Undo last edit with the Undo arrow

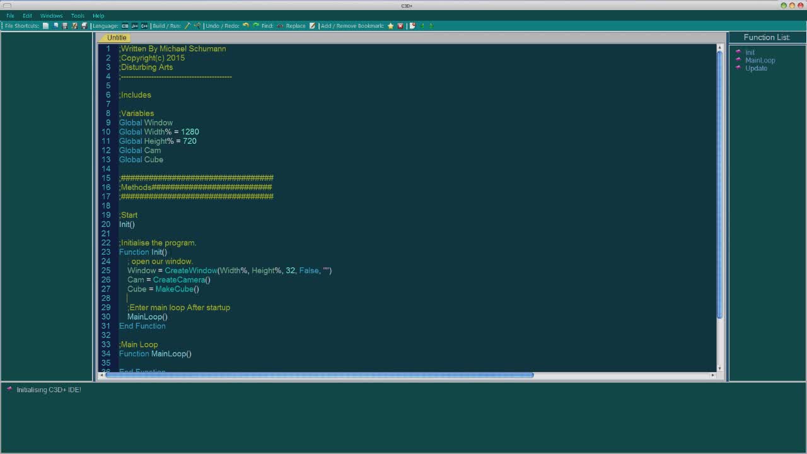click(x=245, y=25)
